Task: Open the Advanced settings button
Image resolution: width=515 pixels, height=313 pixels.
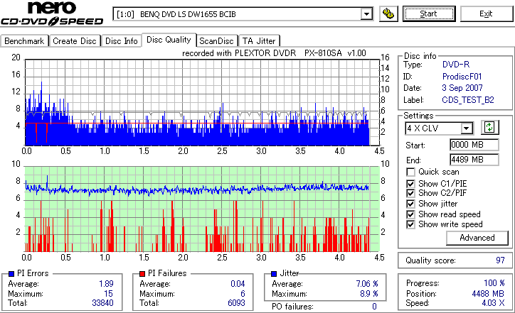Action: (x=477, y=238)
